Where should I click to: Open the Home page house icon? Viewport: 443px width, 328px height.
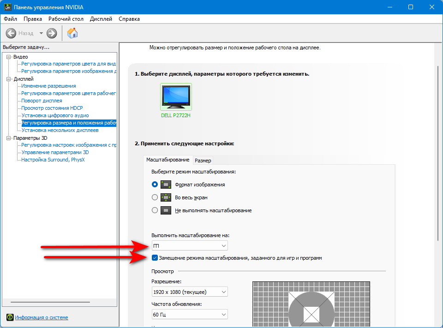click(72, 33)
